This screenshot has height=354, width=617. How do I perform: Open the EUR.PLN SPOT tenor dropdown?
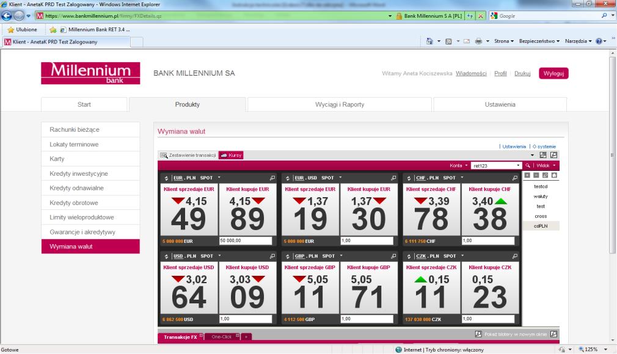click(219, 178)
